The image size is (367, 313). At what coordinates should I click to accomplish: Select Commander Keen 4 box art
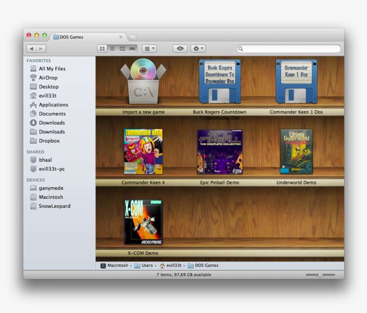[143, 151]
